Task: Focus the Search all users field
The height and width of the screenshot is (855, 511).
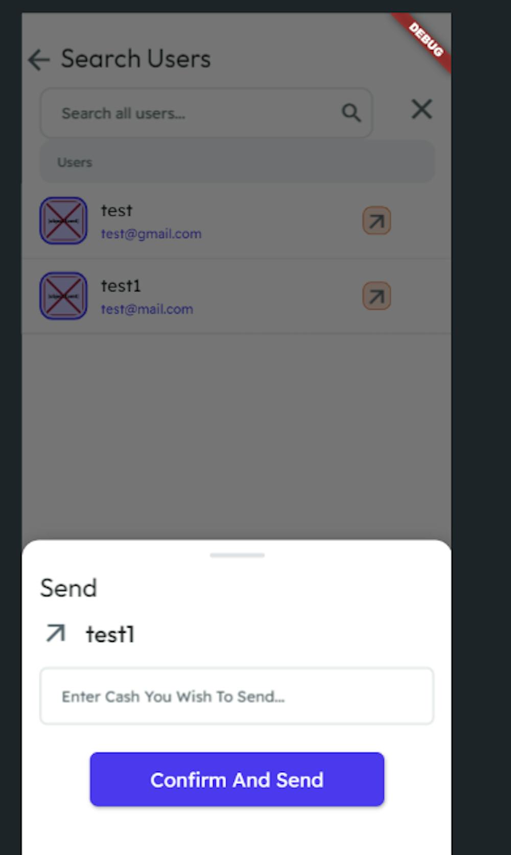Action: [x=206, y=113]
